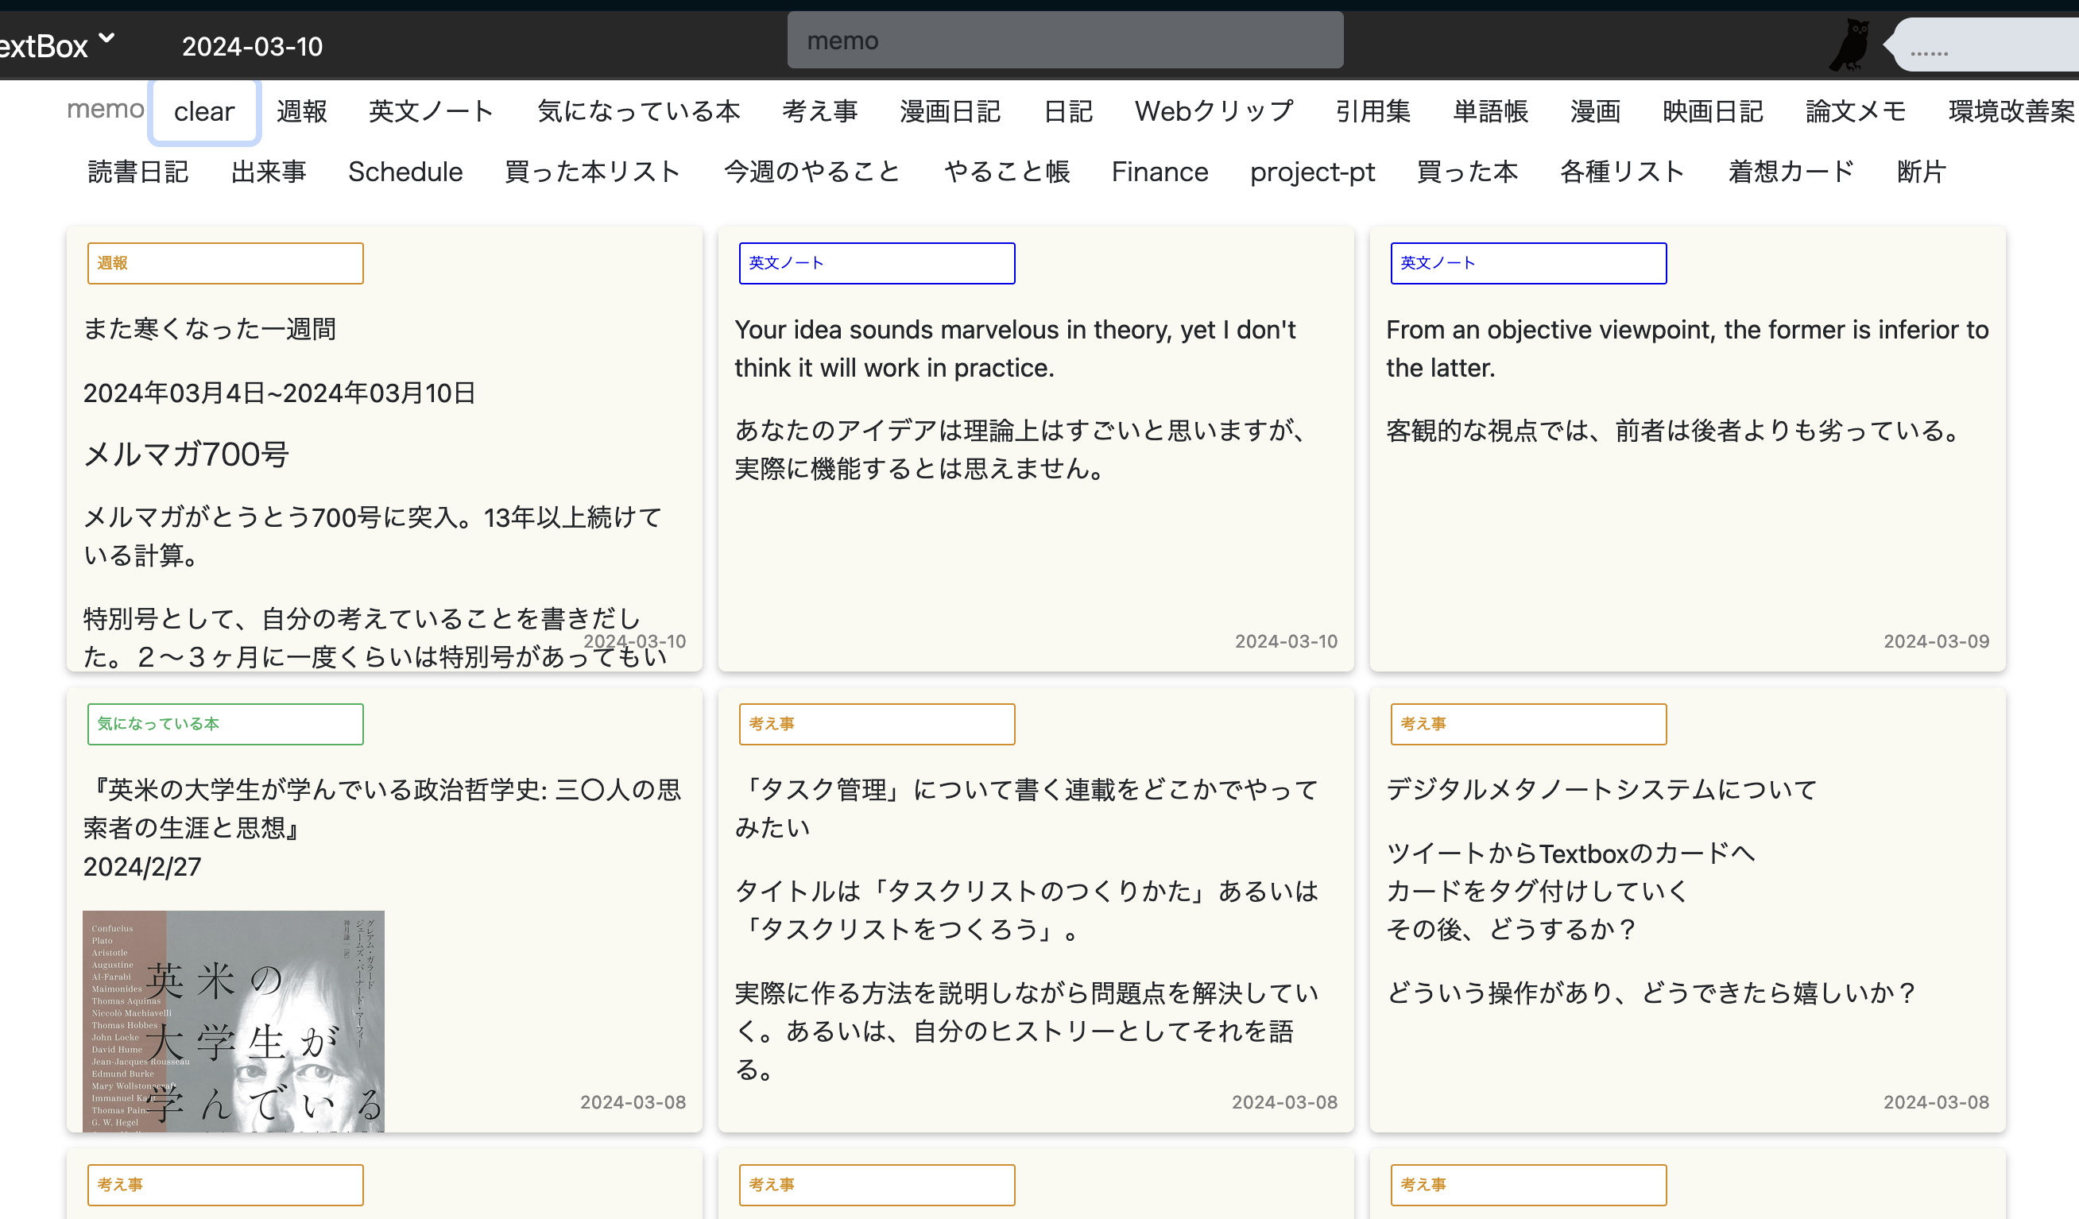Click the 考え事 label on the task management card
Viewport: 2079px width, 1219px height.
(876, 723)
